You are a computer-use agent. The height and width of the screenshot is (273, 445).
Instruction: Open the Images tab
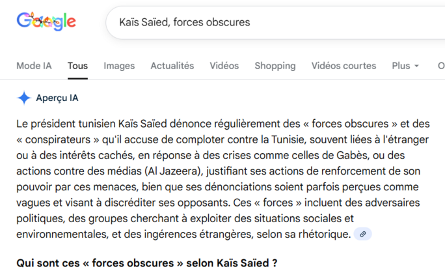(119, 66)
